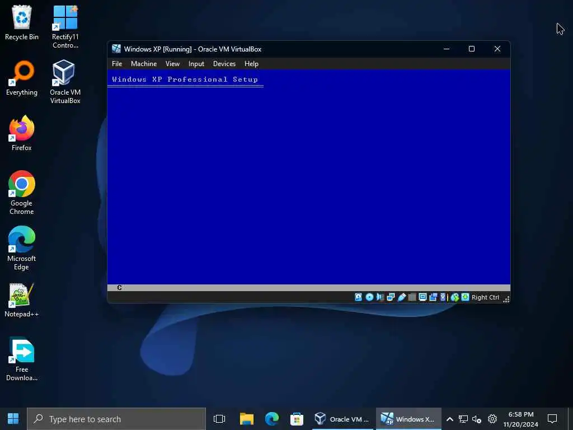
Task: Click the USB devices status icon
Action: point(402,297)
